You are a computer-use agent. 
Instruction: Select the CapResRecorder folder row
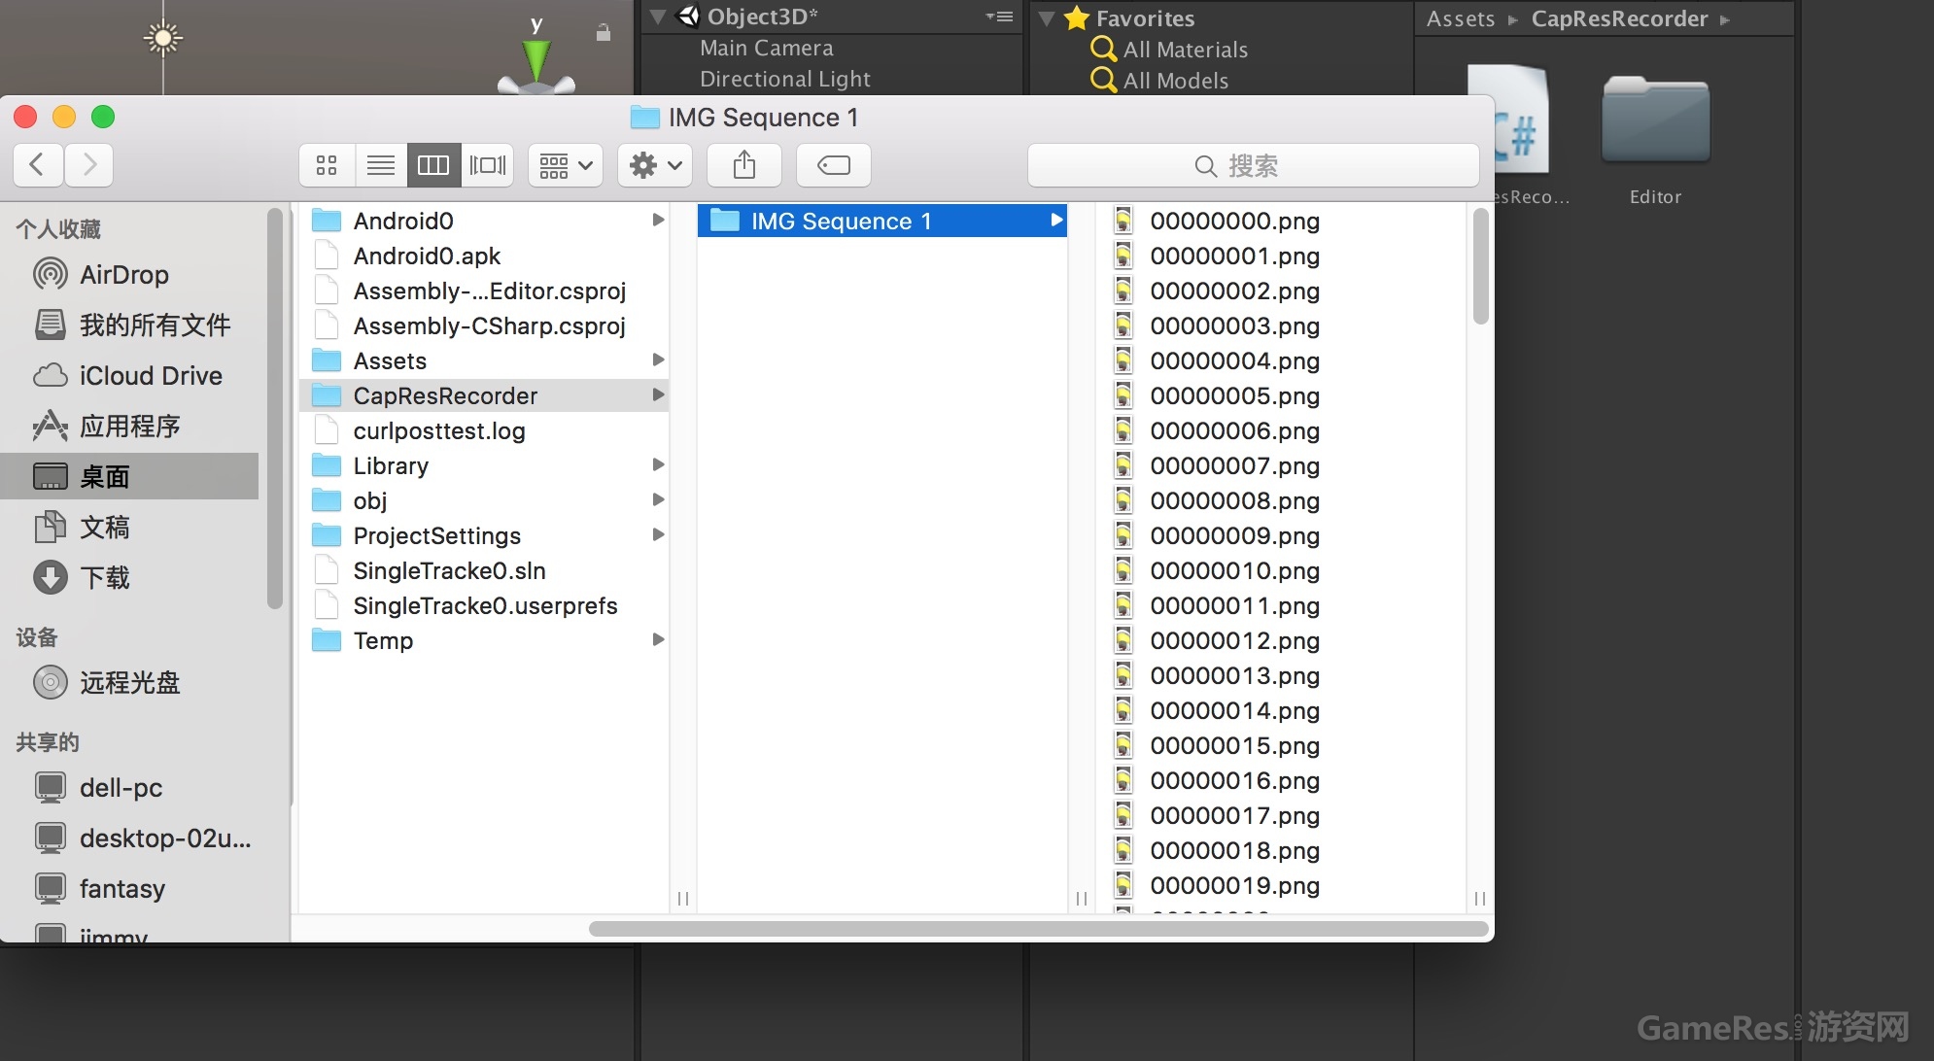(x=484, y=395)
